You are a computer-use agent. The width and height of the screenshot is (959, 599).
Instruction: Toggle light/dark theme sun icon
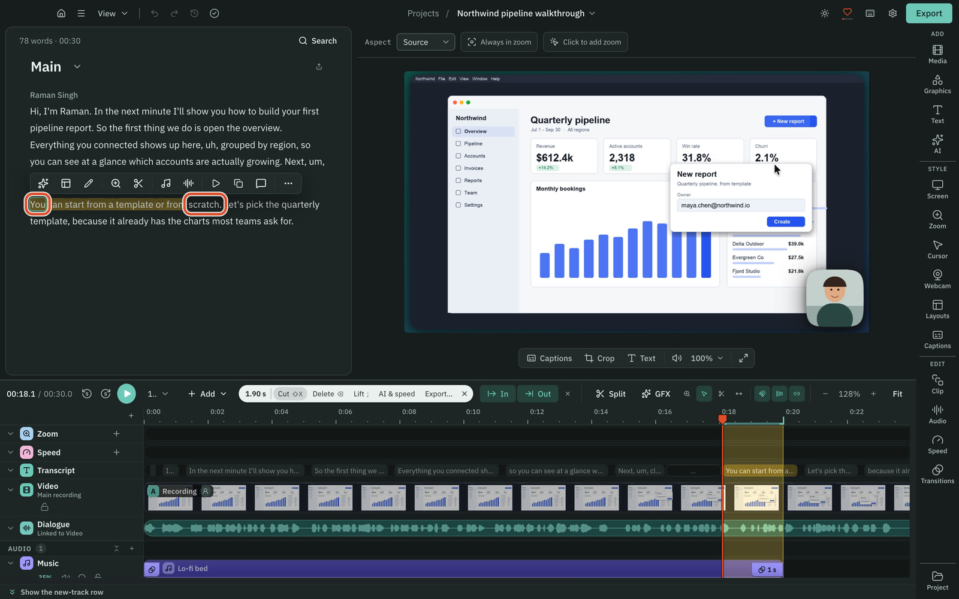click(825, 13)
